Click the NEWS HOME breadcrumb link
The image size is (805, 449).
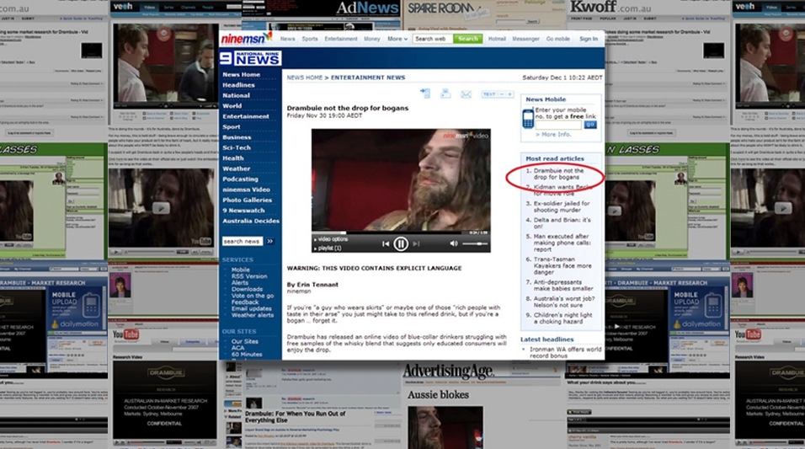305,78
